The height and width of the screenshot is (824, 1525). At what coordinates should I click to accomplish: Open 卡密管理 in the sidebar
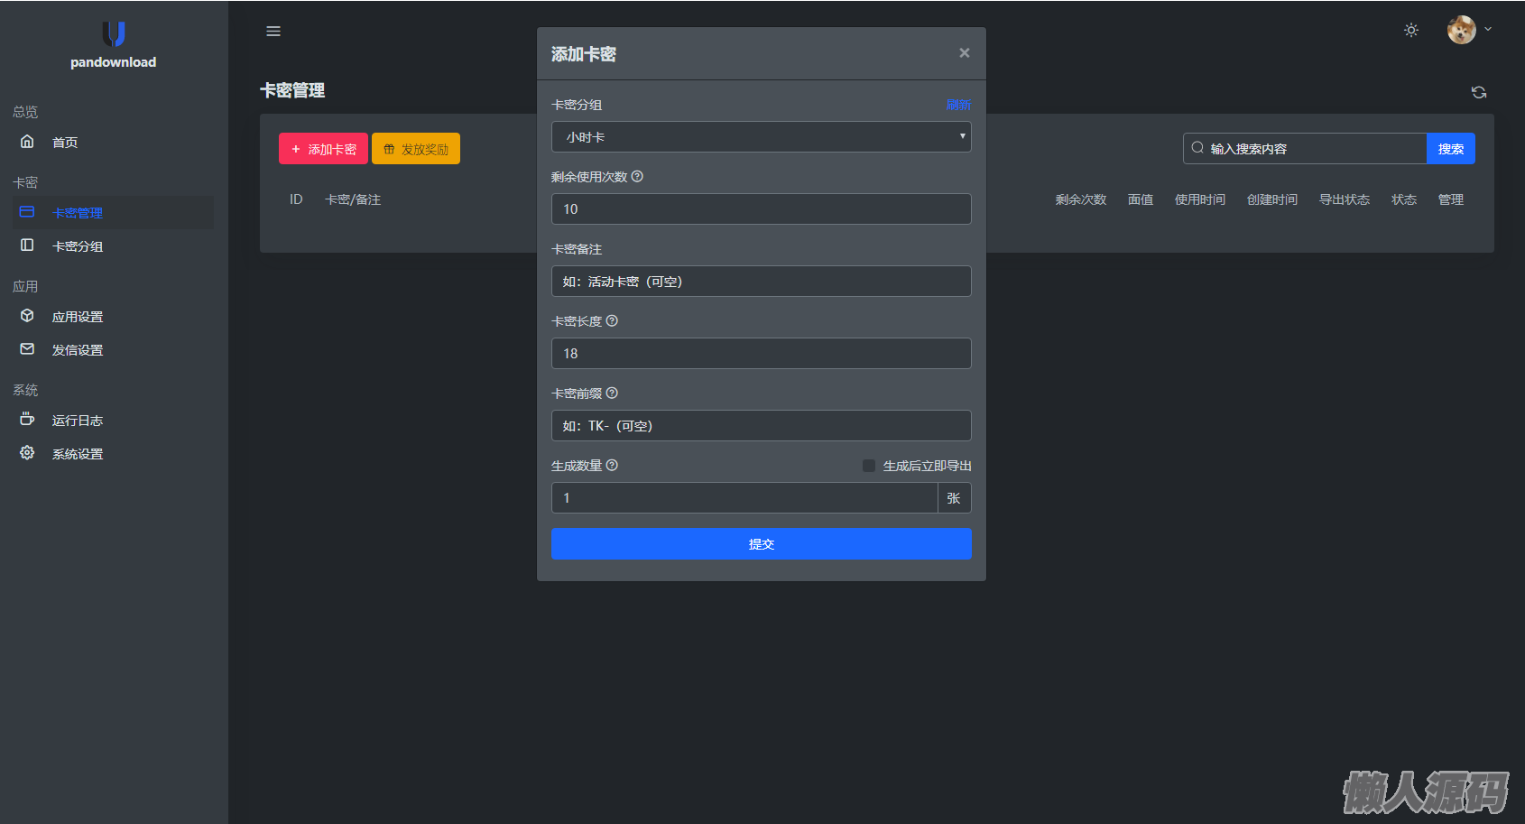[78, 213]
